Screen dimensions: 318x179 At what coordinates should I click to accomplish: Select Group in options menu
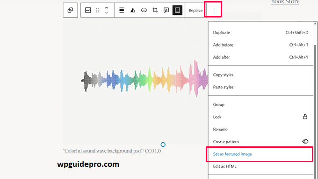point(260,105)
